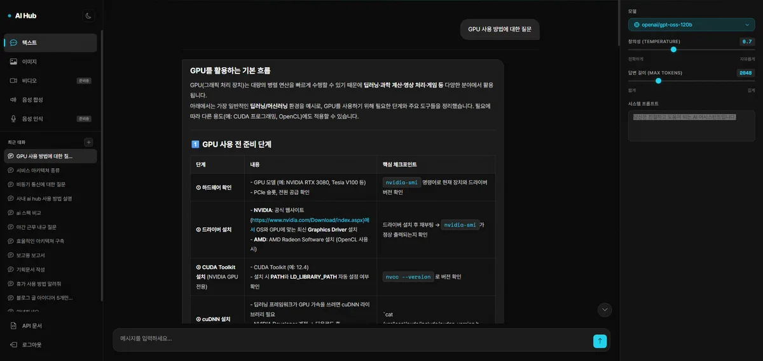Open the model dropdown openai/gpt-oss-120b
763x361 pixels.
point(691,25)
